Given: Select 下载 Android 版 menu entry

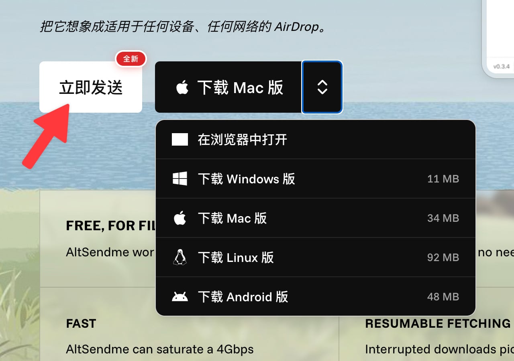Looking at the screenshot, I should [x=315, y=296].
